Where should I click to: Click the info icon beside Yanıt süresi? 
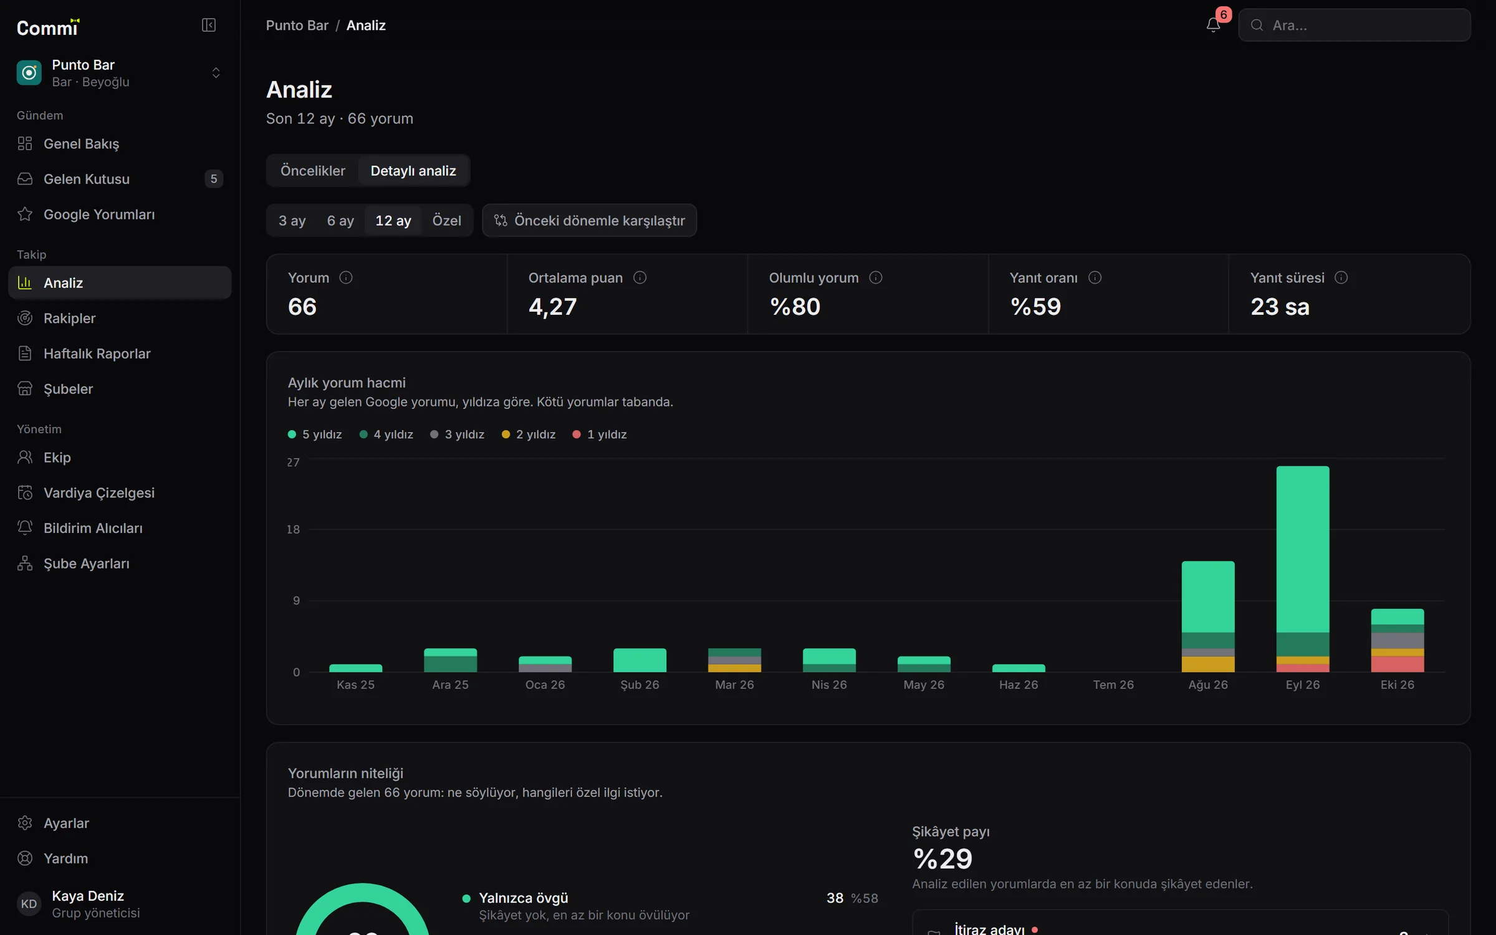1341,277
